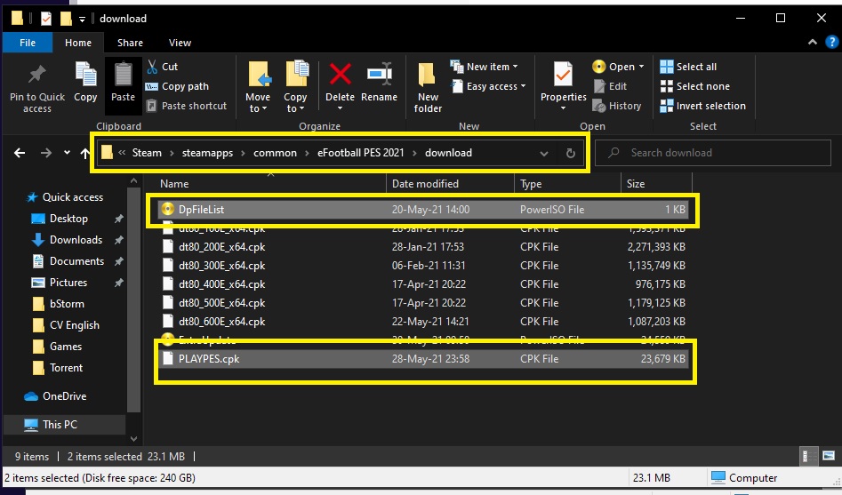842x495 pixels.
Task: Refresh the download folder view
Action: [x=571, y=154]
